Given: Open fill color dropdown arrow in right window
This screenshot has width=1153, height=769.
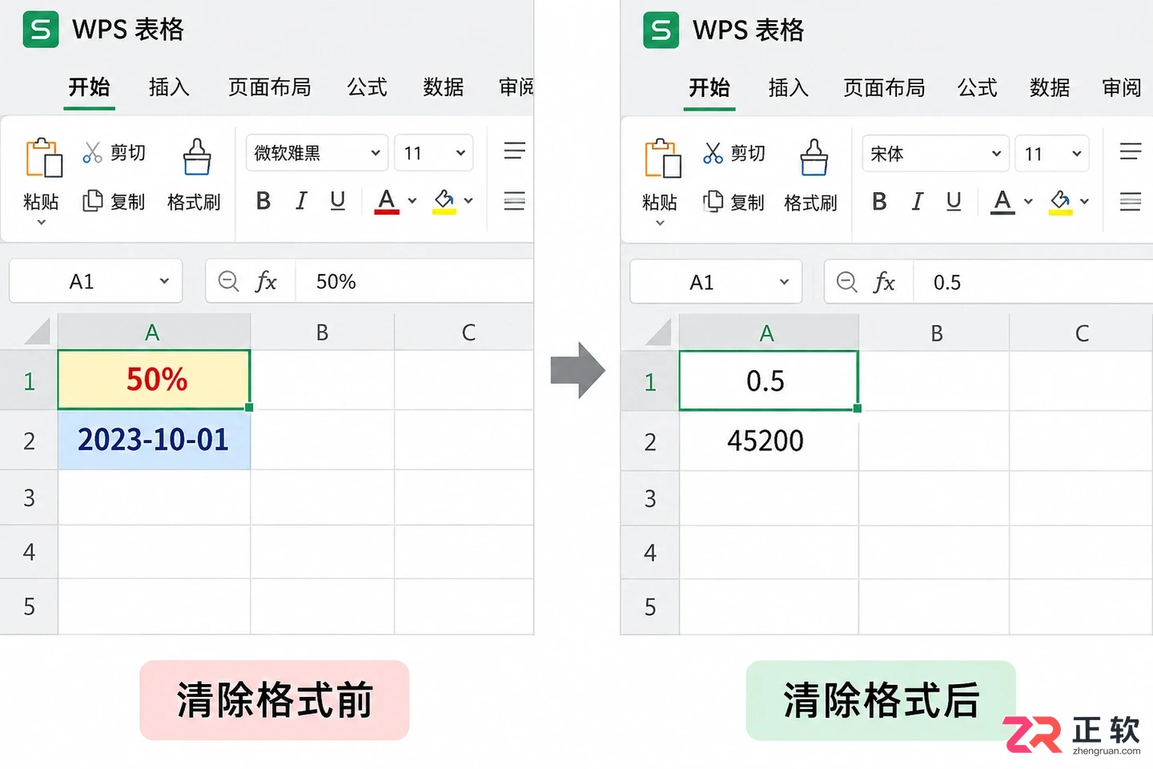Looking at the screenshot, I should click(1085, 202).
